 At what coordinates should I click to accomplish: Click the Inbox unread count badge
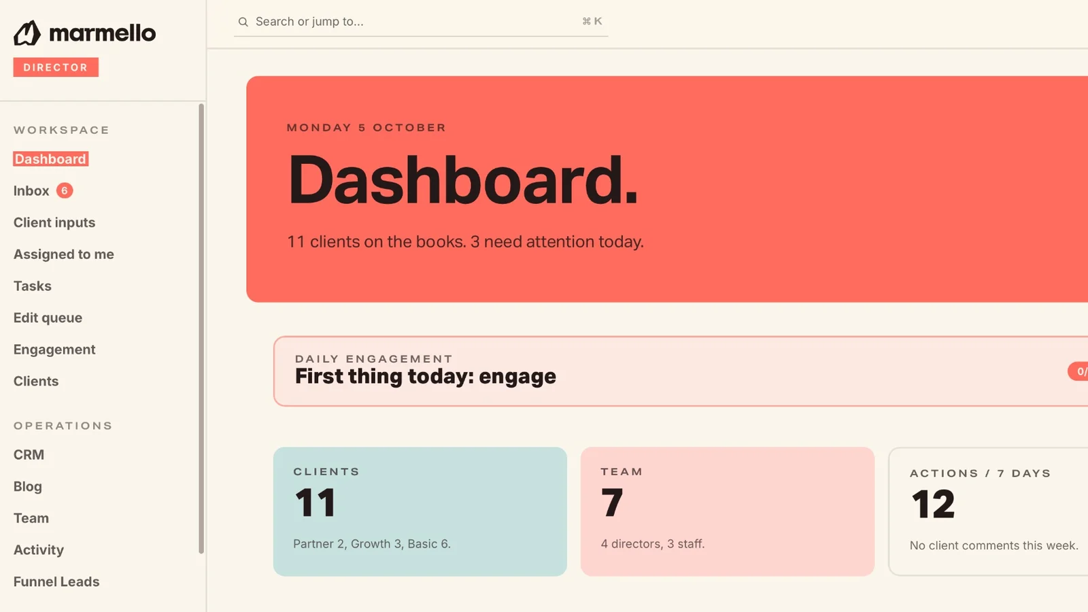click(65, 190)
